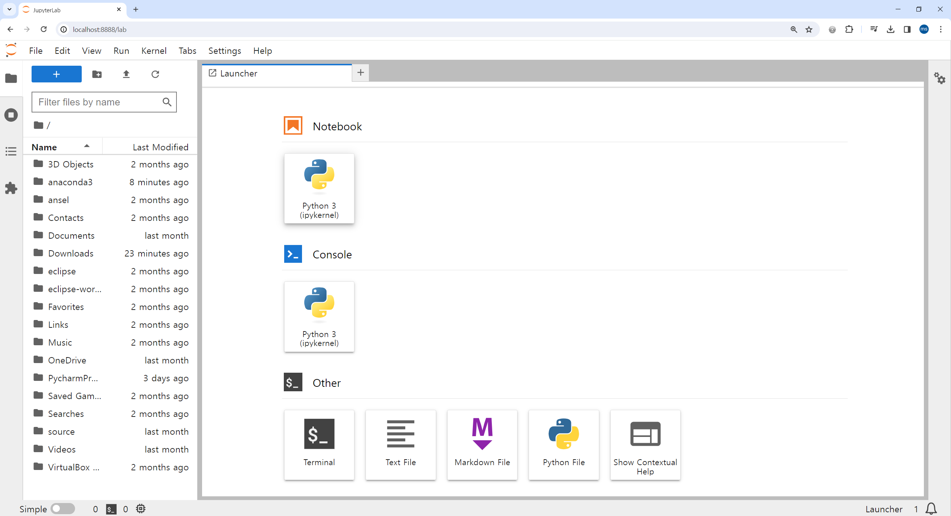
Task: Go back in browser history
Action: pos(10,29)
